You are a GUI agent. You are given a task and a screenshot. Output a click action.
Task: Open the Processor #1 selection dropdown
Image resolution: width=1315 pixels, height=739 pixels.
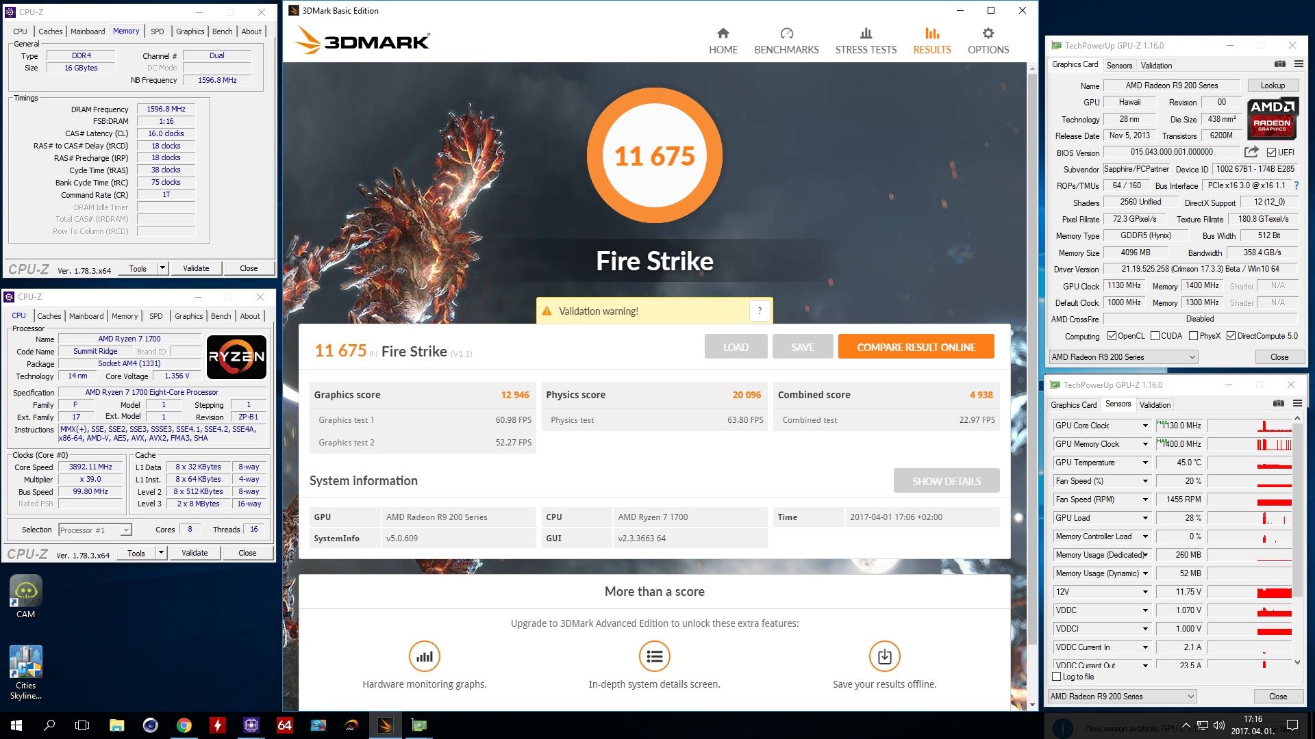95,530
